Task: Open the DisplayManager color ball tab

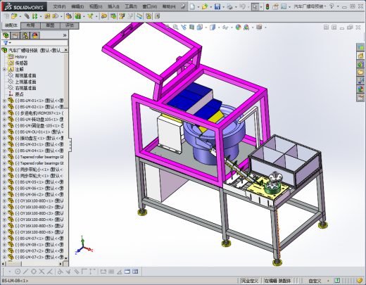Action: (34, 35)
